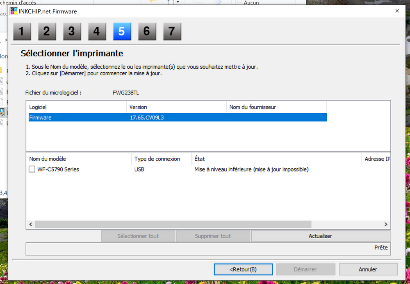Click the step 4 number icon
410x284 pixels.
click(97, 31)
